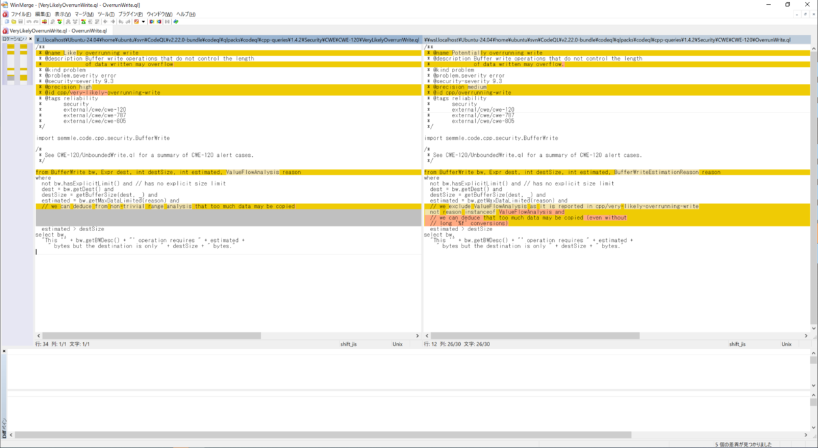Create a new blank comparison document
818x448 pixels.
[x=6, y=21]
